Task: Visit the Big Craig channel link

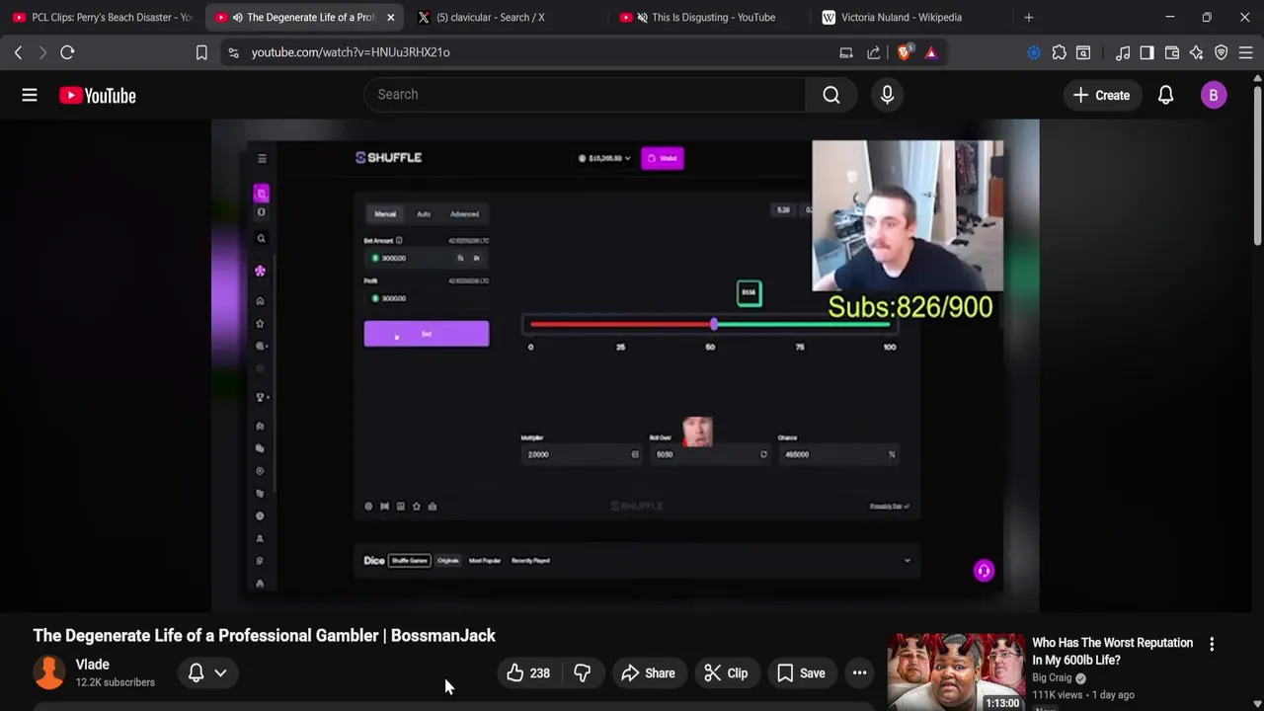Action: 1052,677
